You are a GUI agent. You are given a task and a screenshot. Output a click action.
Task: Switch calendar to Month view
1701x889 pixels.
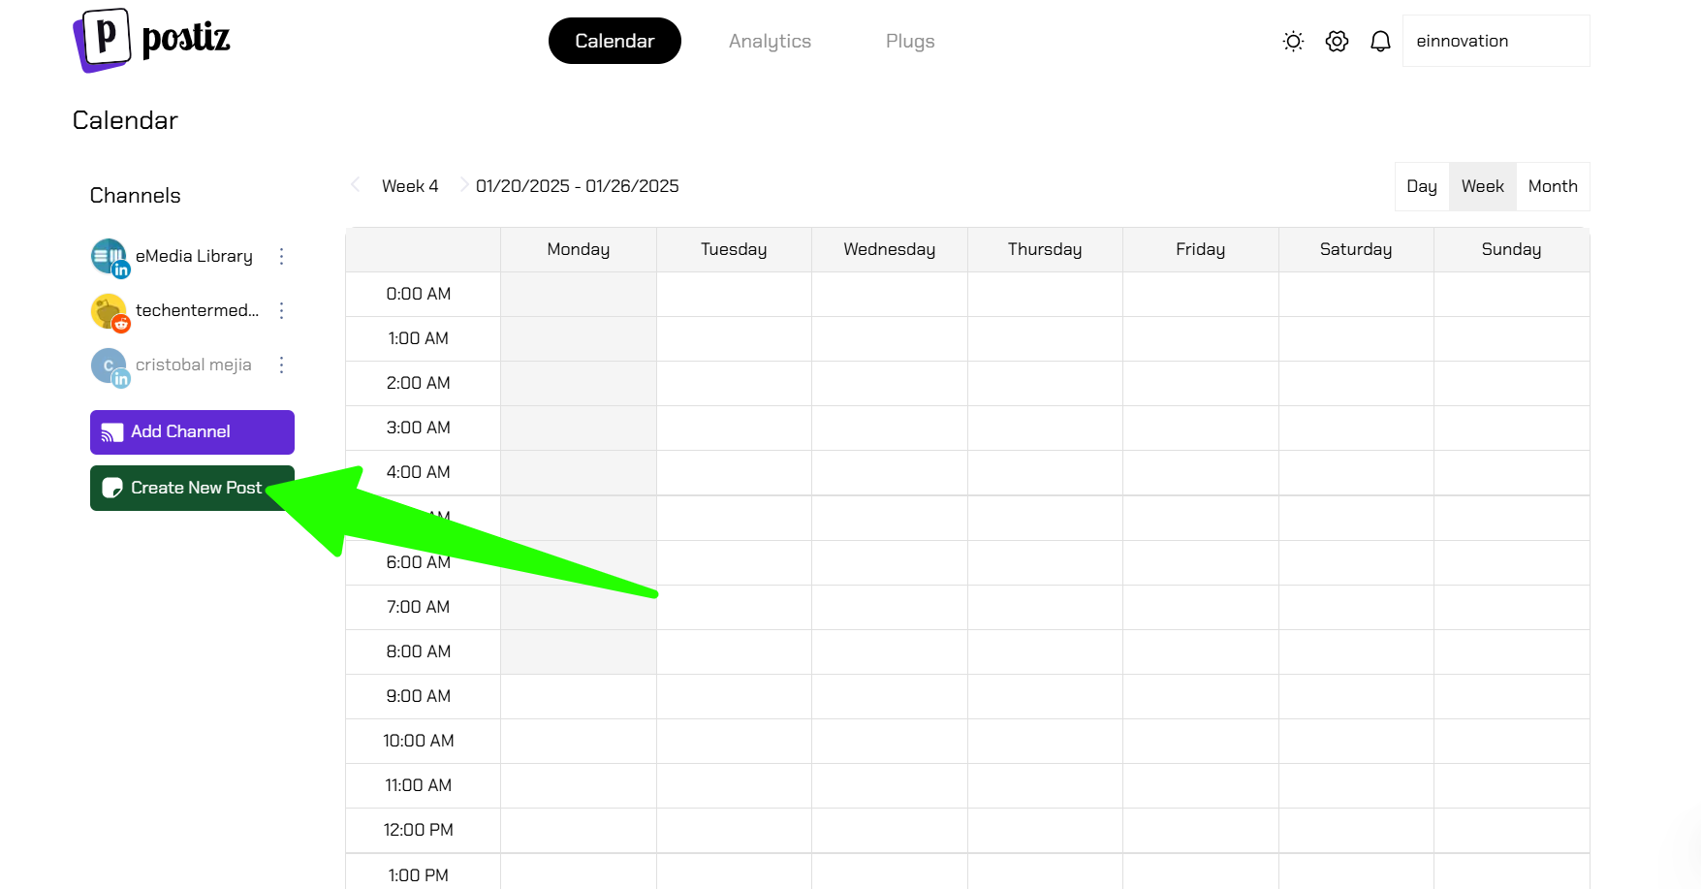pyautogui.click(x=1553, y=186)
